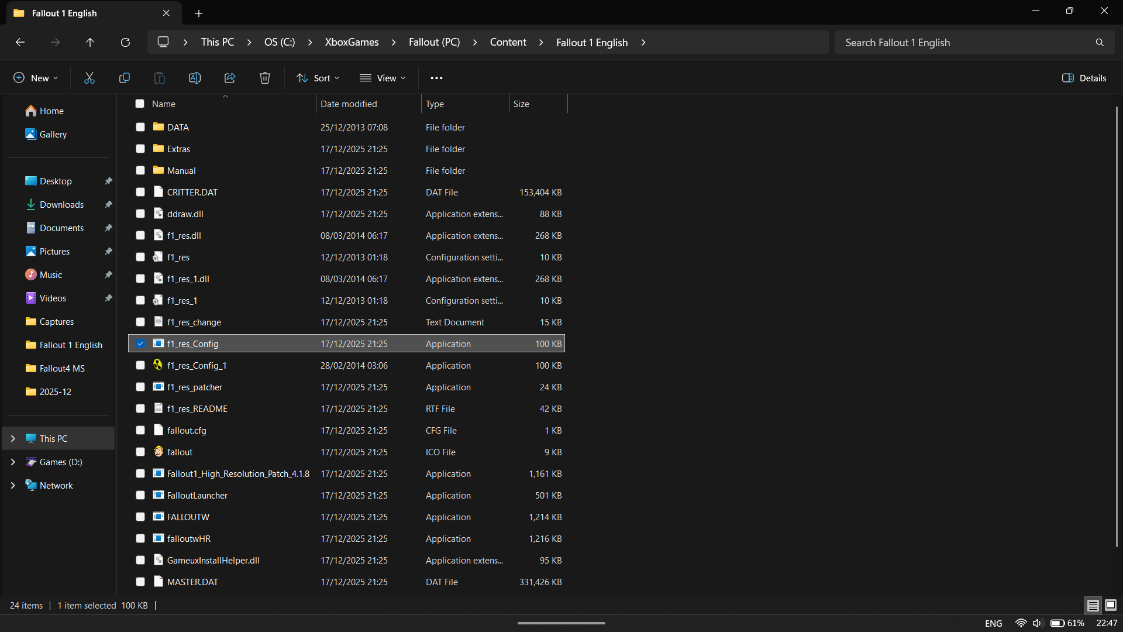Select the Rename icon
1123x632 pixels.
[x=194, y=77]
